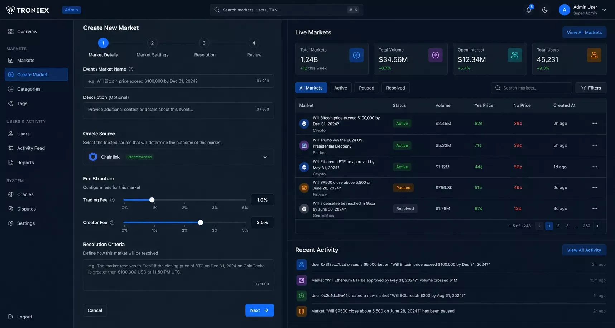Image resolution: width=615 pixels, height=328 pixels.
Task: Open Reports page
Action: pyautogui.click(x=36, y=163)
